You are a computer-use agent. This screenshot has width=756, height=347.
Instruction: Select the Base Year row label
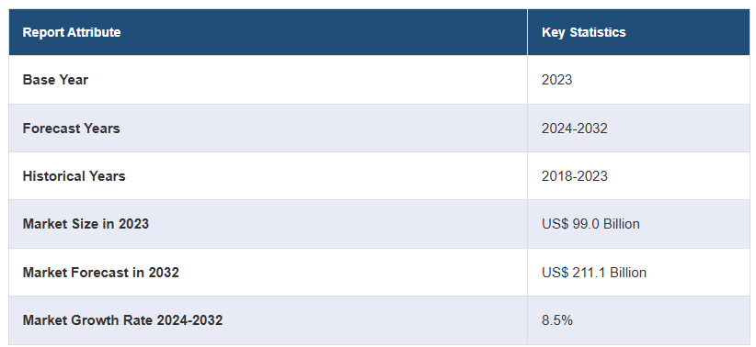[x=55, y=80]
